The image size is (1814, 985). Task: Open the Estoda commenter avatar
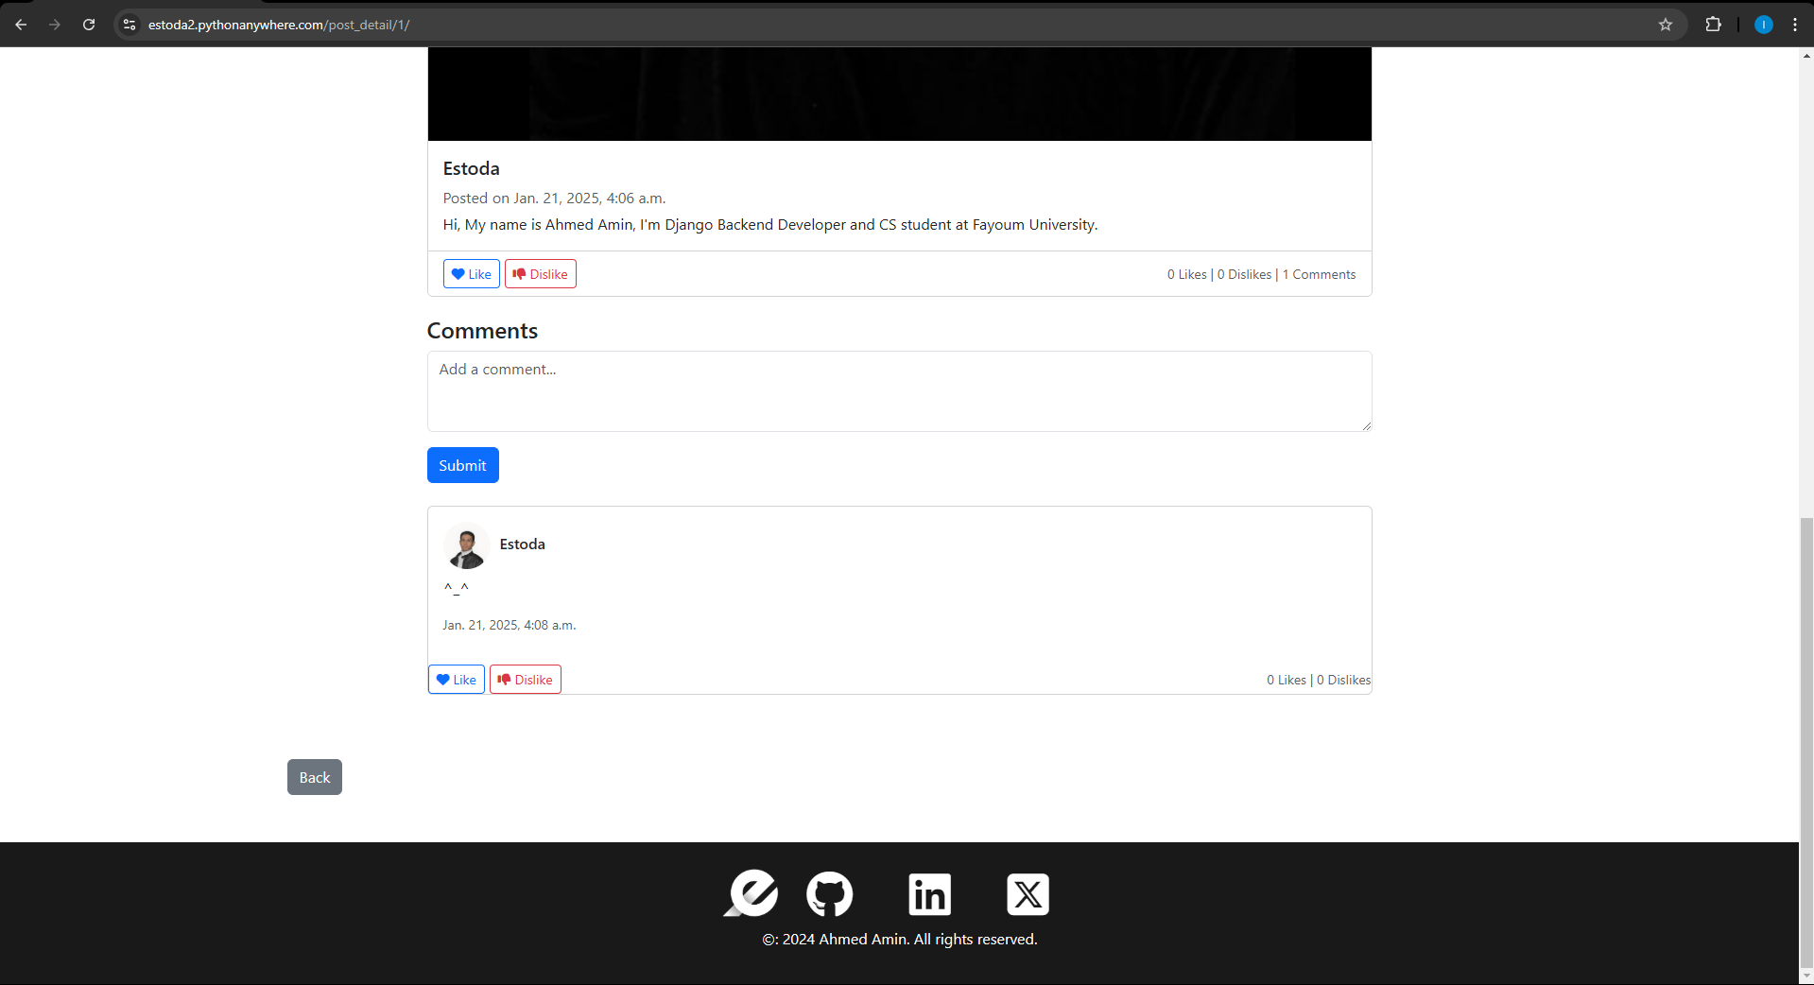[466, 545]
